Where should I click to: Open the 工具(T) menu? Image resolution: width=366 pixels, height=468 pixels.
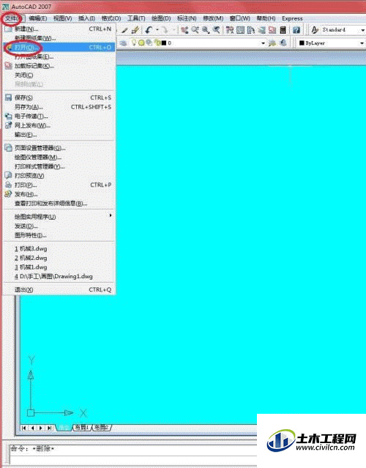[136, 18]
